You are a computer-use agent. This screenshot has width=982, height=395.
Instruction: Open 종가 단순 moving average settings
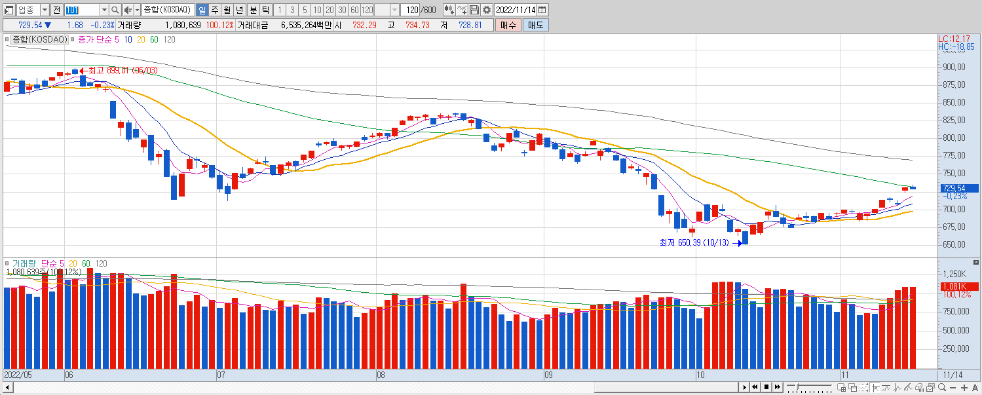(95, 40)
